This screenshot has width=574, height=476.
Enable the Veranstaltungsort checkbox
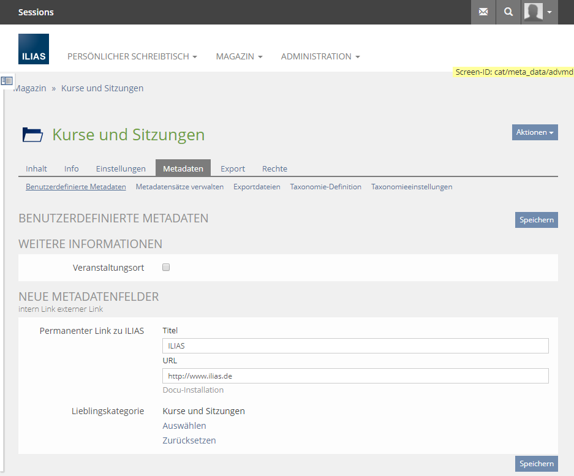(x=166, y=267)
